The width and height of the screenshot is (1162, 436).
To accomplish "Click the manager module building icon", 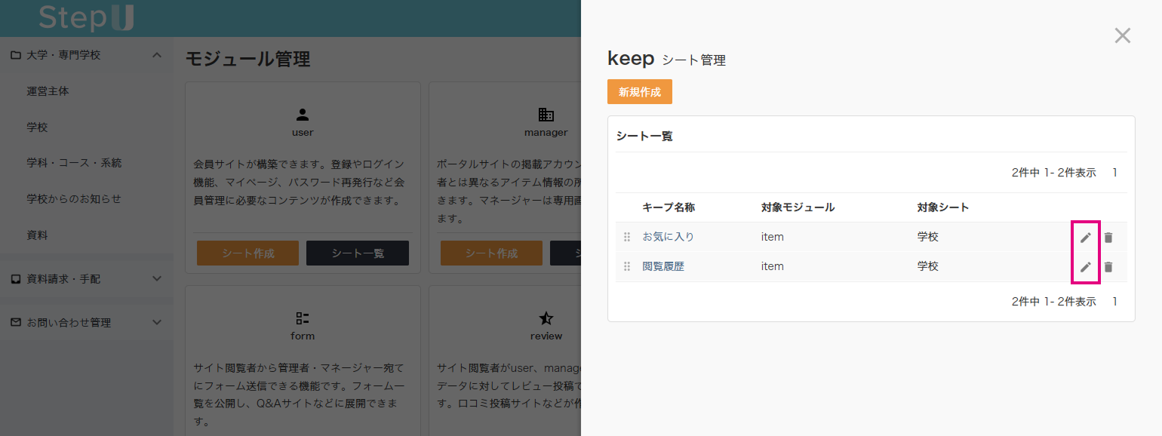I will pyautogui.click(x=546, y=115).
